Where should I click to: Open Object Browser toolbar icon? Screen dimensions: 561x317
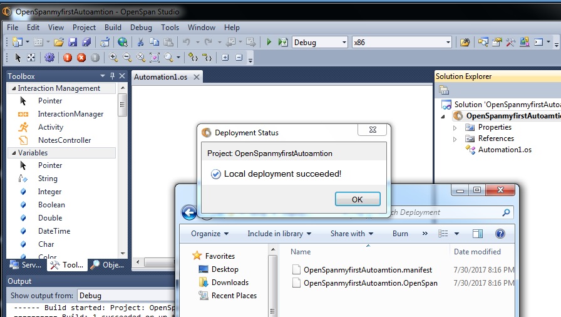click(525, 42)
